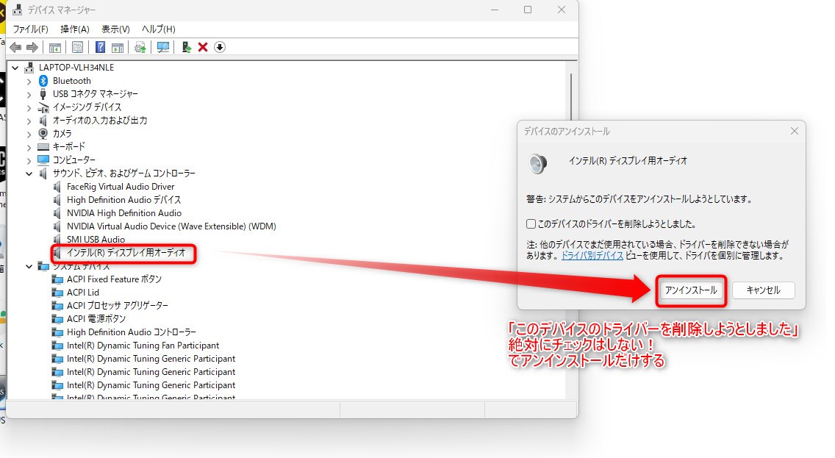Click the キャンセル button
Viewport: 835px width, 458px height.
pyautogui.click(x=764, y=290)
